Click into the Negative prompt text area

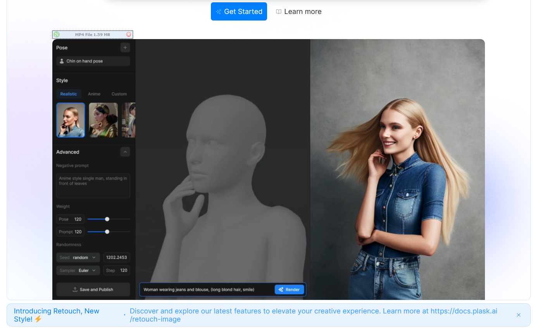point(93,186)
